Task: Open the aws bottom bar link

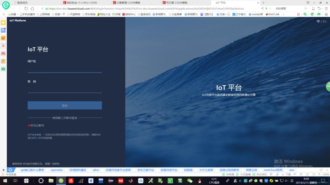Action: click(292, 170)
